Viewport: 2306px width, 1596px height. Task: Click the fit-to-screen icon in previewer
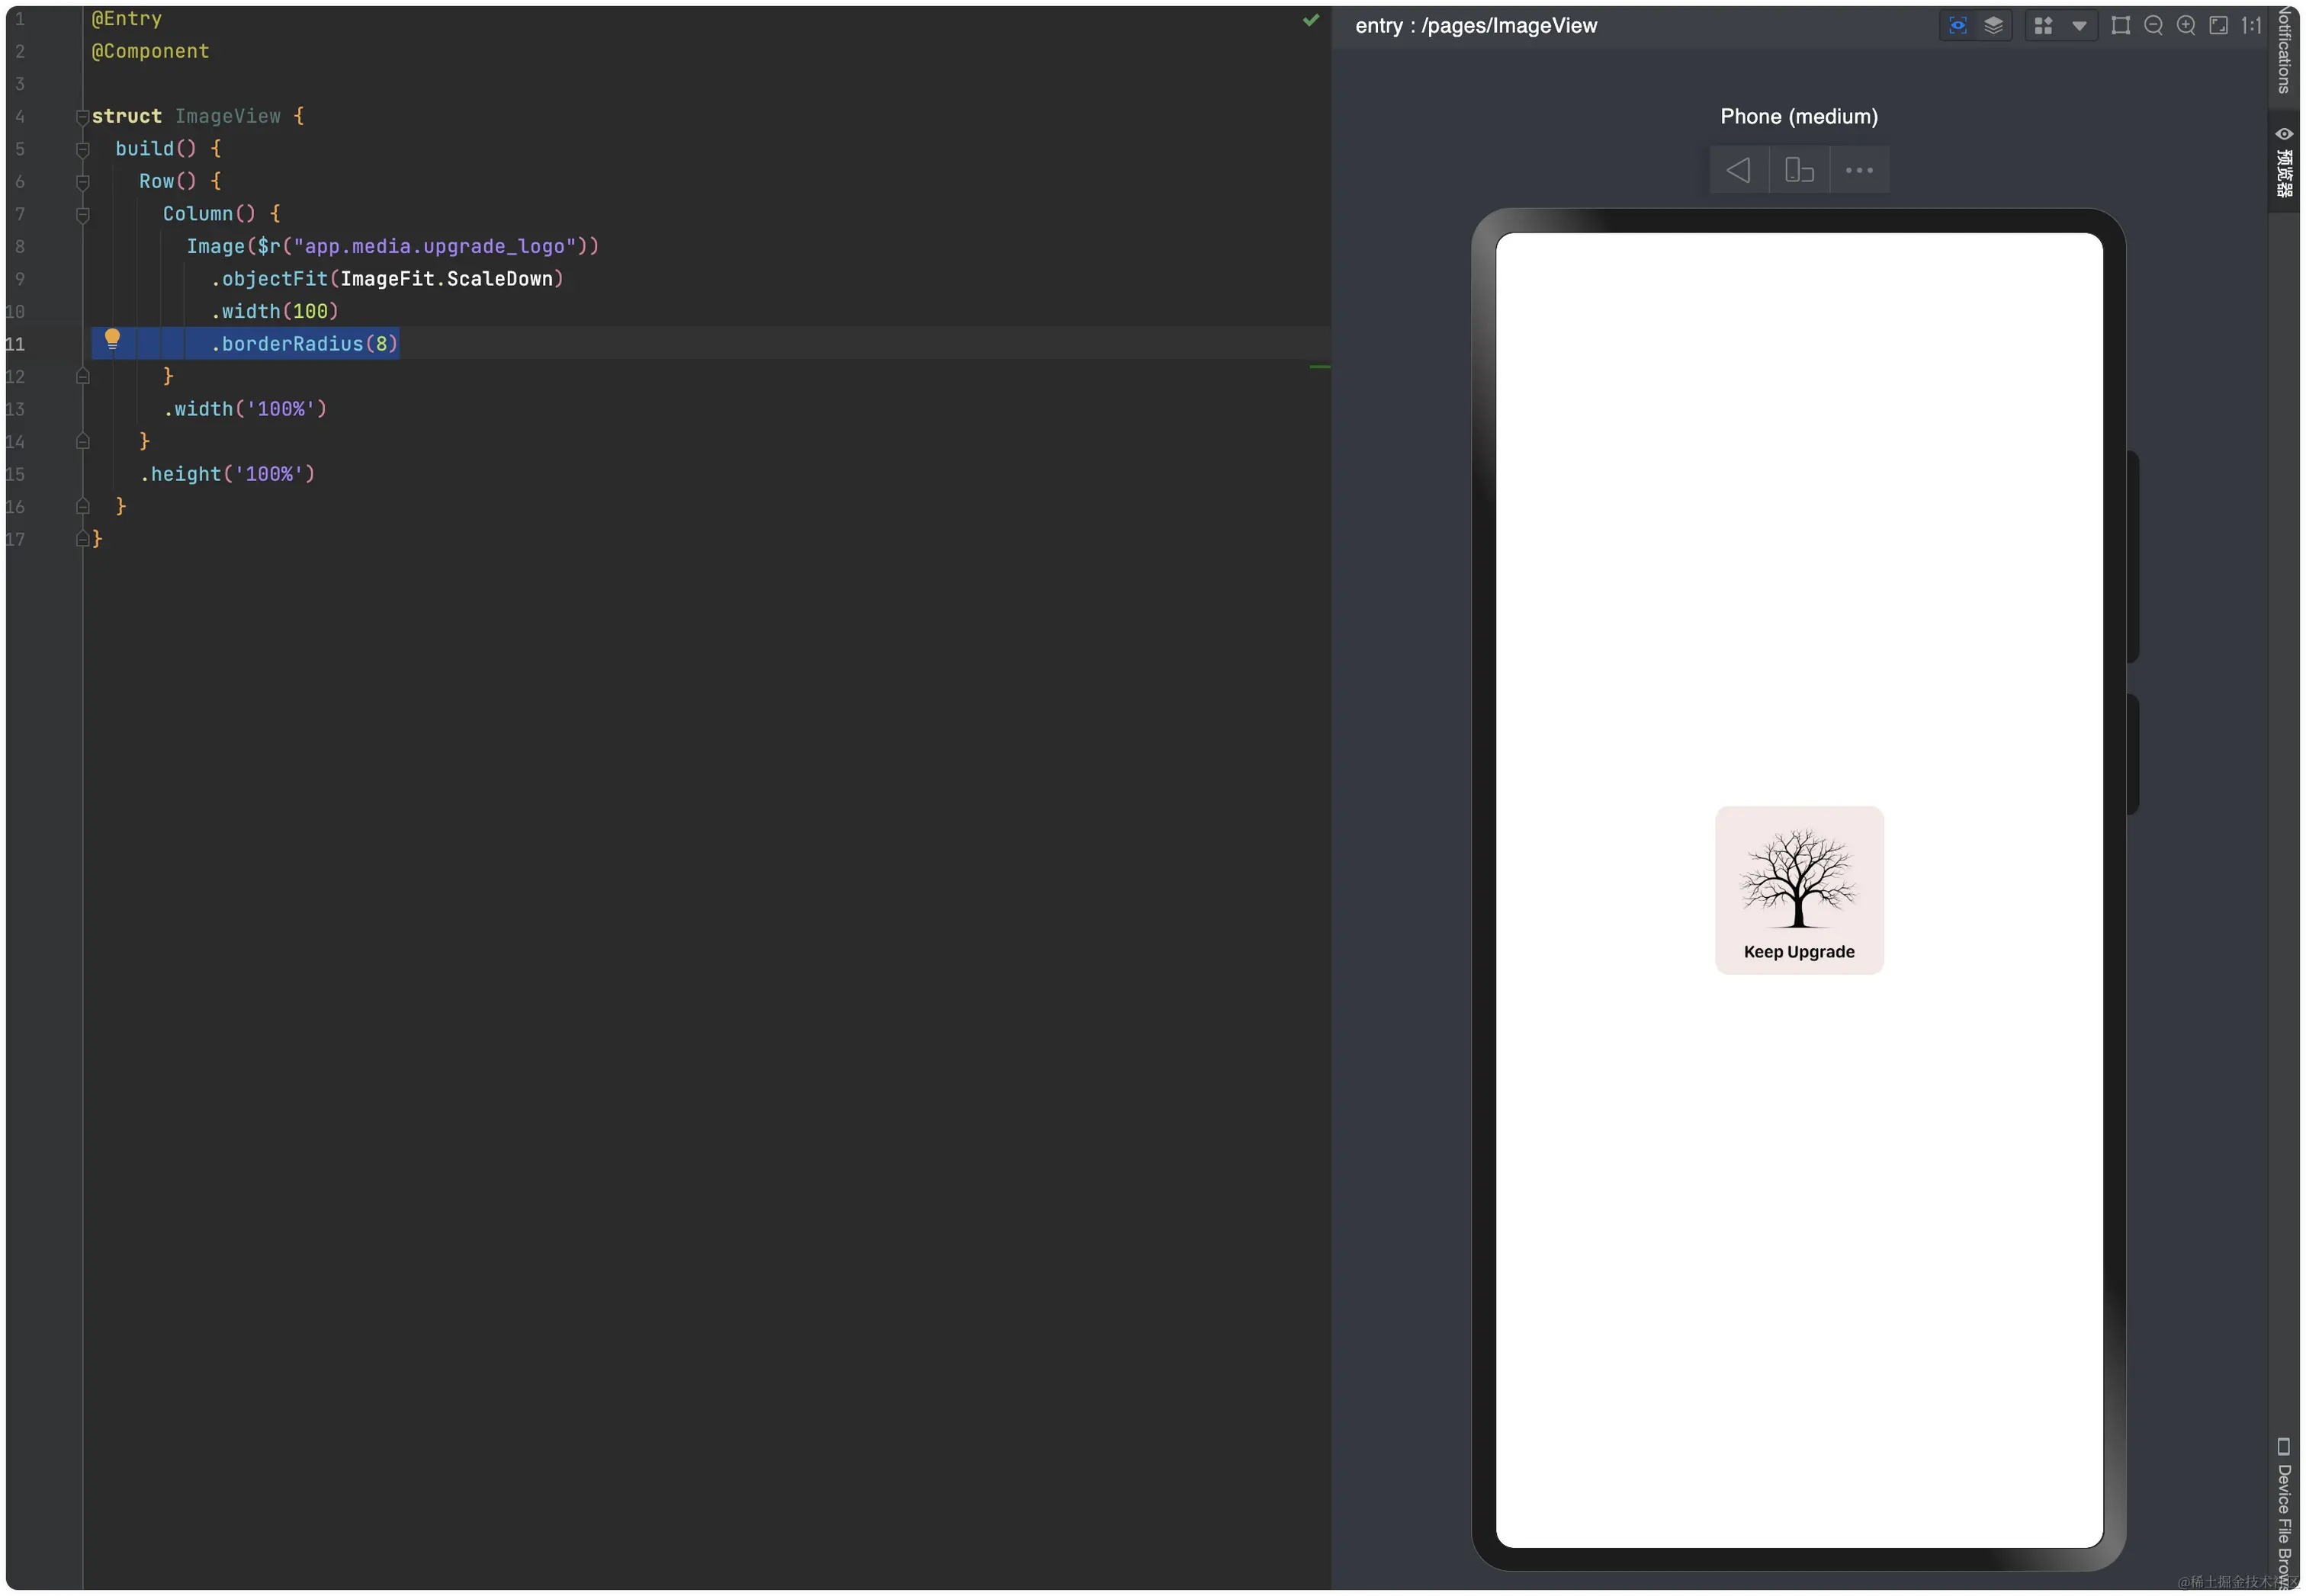[x=2218, y=26]
